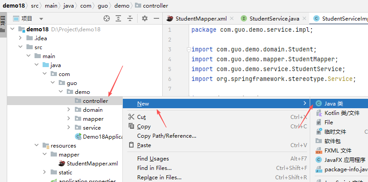Collapse the resources folder arrow
This screenshot has height=182, width=368.
pyautogui.click(x=36, y=146)
